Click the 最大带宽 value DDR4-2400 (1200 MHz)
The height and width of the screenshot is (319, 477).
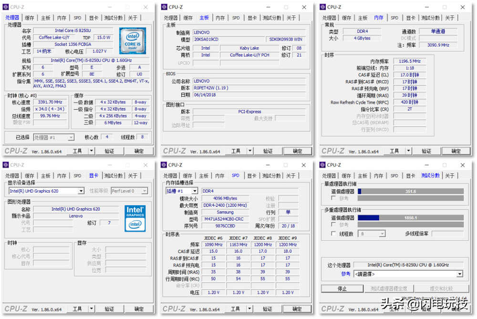[x=226, y=205]
